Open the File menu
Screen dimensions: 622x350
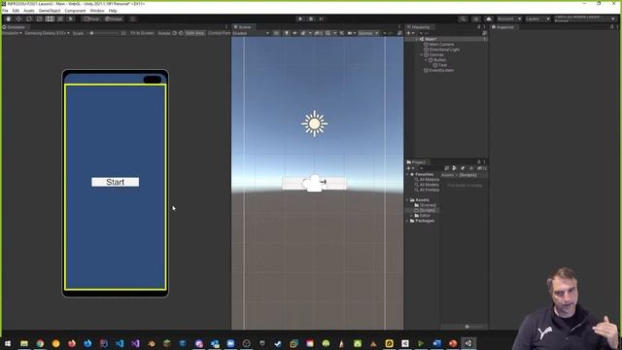pyautogui.click(x=5, y=11)
